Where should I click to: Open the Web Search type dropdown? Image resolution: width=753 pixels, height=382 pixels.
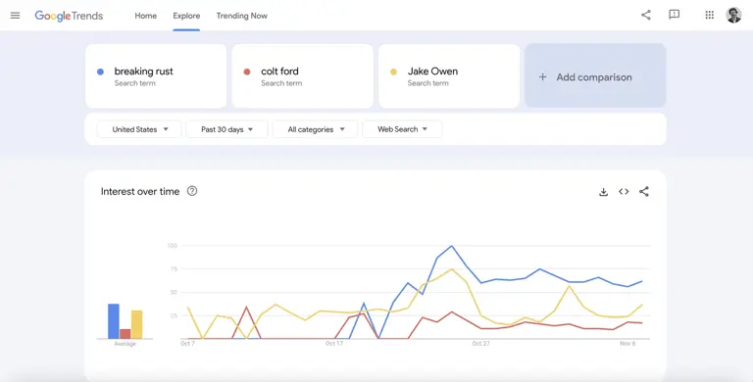click(x=402, y=129)
